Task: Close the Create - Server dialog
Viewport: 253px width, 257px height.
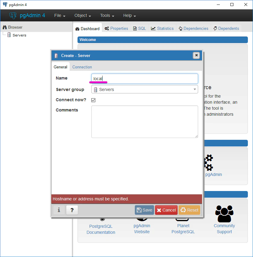Action: [x=196, y=55]
